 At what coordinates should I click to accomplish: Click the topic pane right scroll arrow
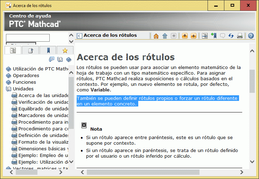pyautogui.click(x=241, y=172)
